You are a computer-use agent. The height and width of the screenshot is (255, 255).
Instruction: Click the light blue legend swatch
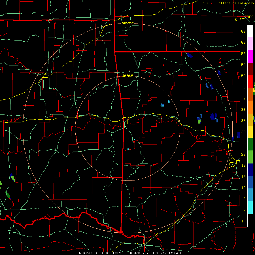coord(250,195)
